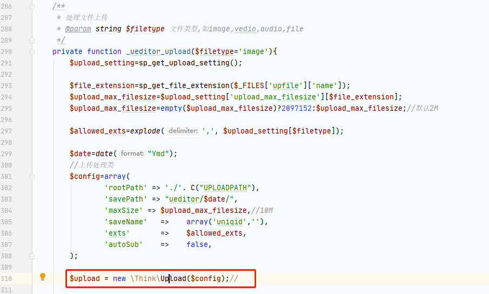Viewport: 489px width, 294px height.
Task: Click the Upload class name on line 310
Action: click(x=173, y=278)
